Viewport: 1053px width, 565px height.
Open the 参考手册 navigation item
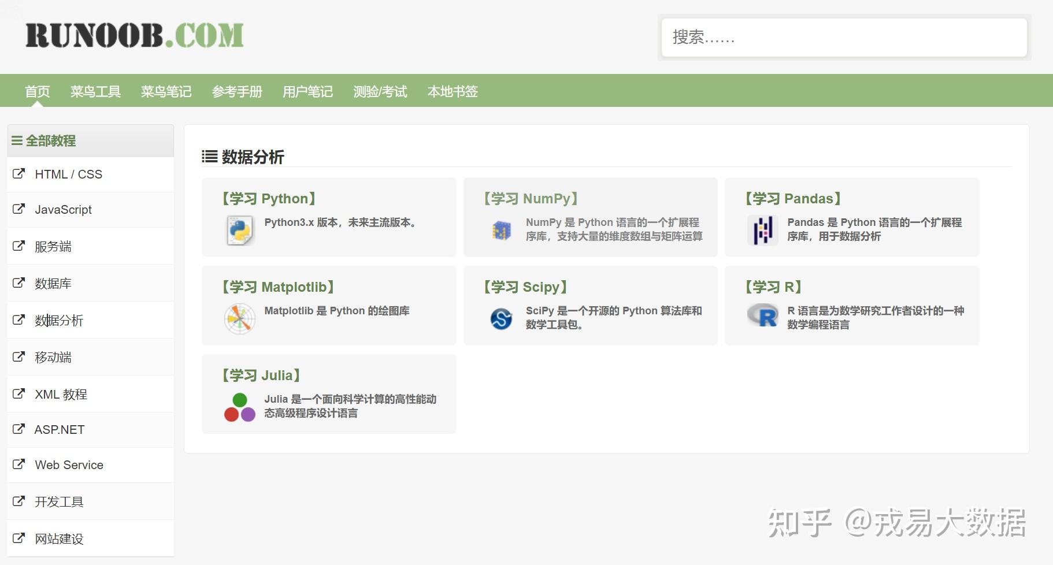tap(237, 91)
